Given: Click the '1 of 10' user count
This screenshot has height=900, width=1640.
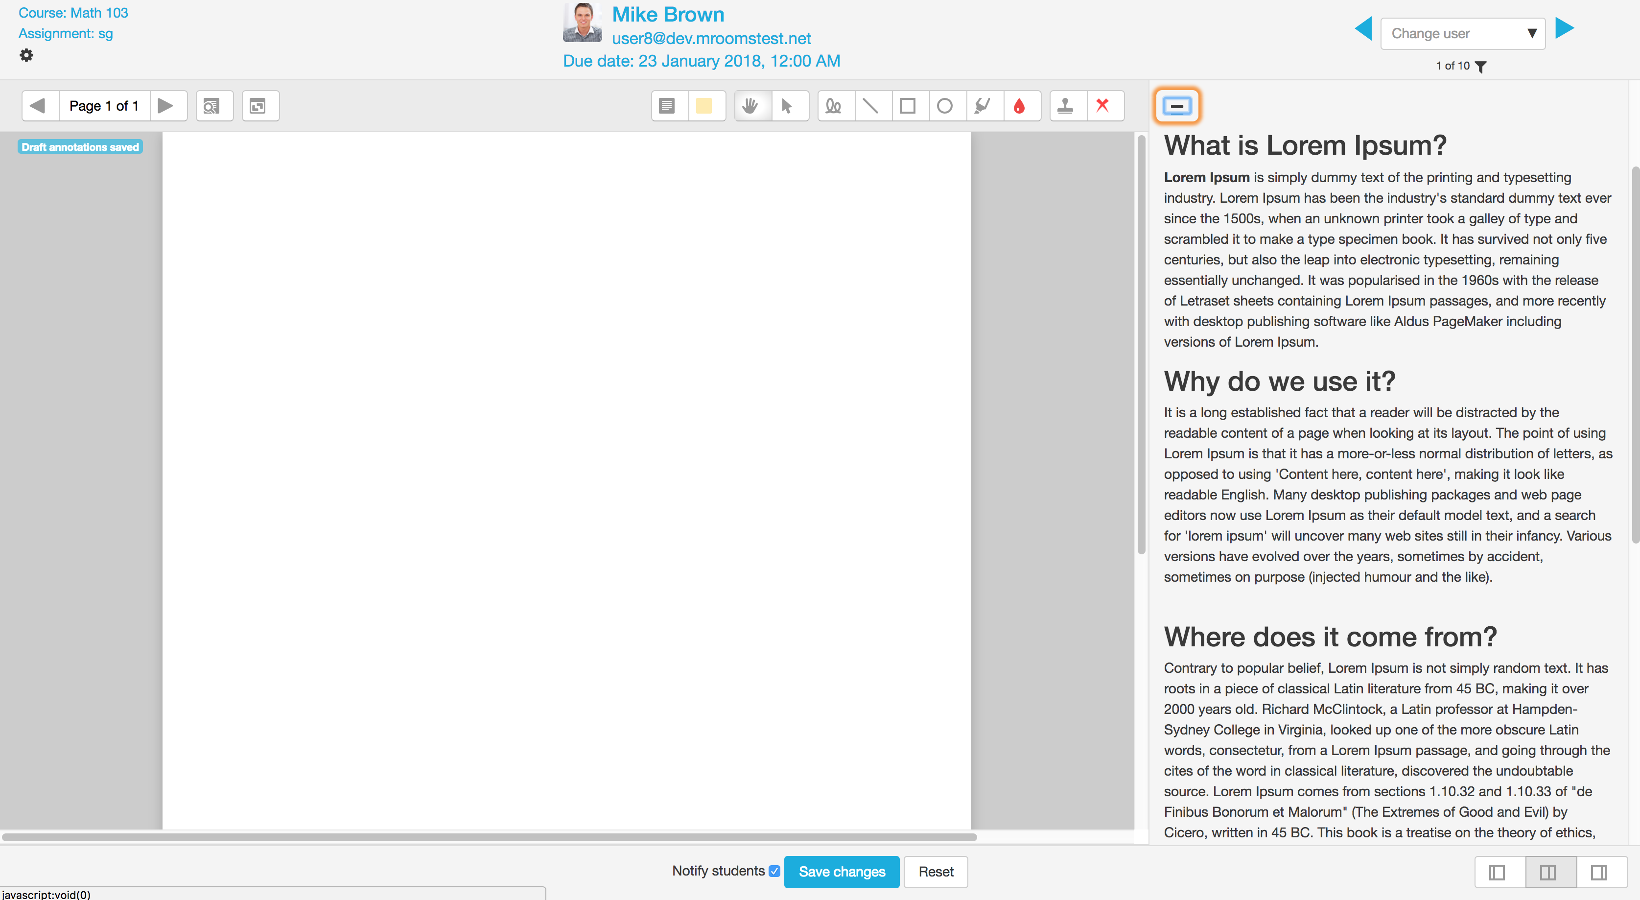Looking at the screenshot, I should tap(1453, 66).
